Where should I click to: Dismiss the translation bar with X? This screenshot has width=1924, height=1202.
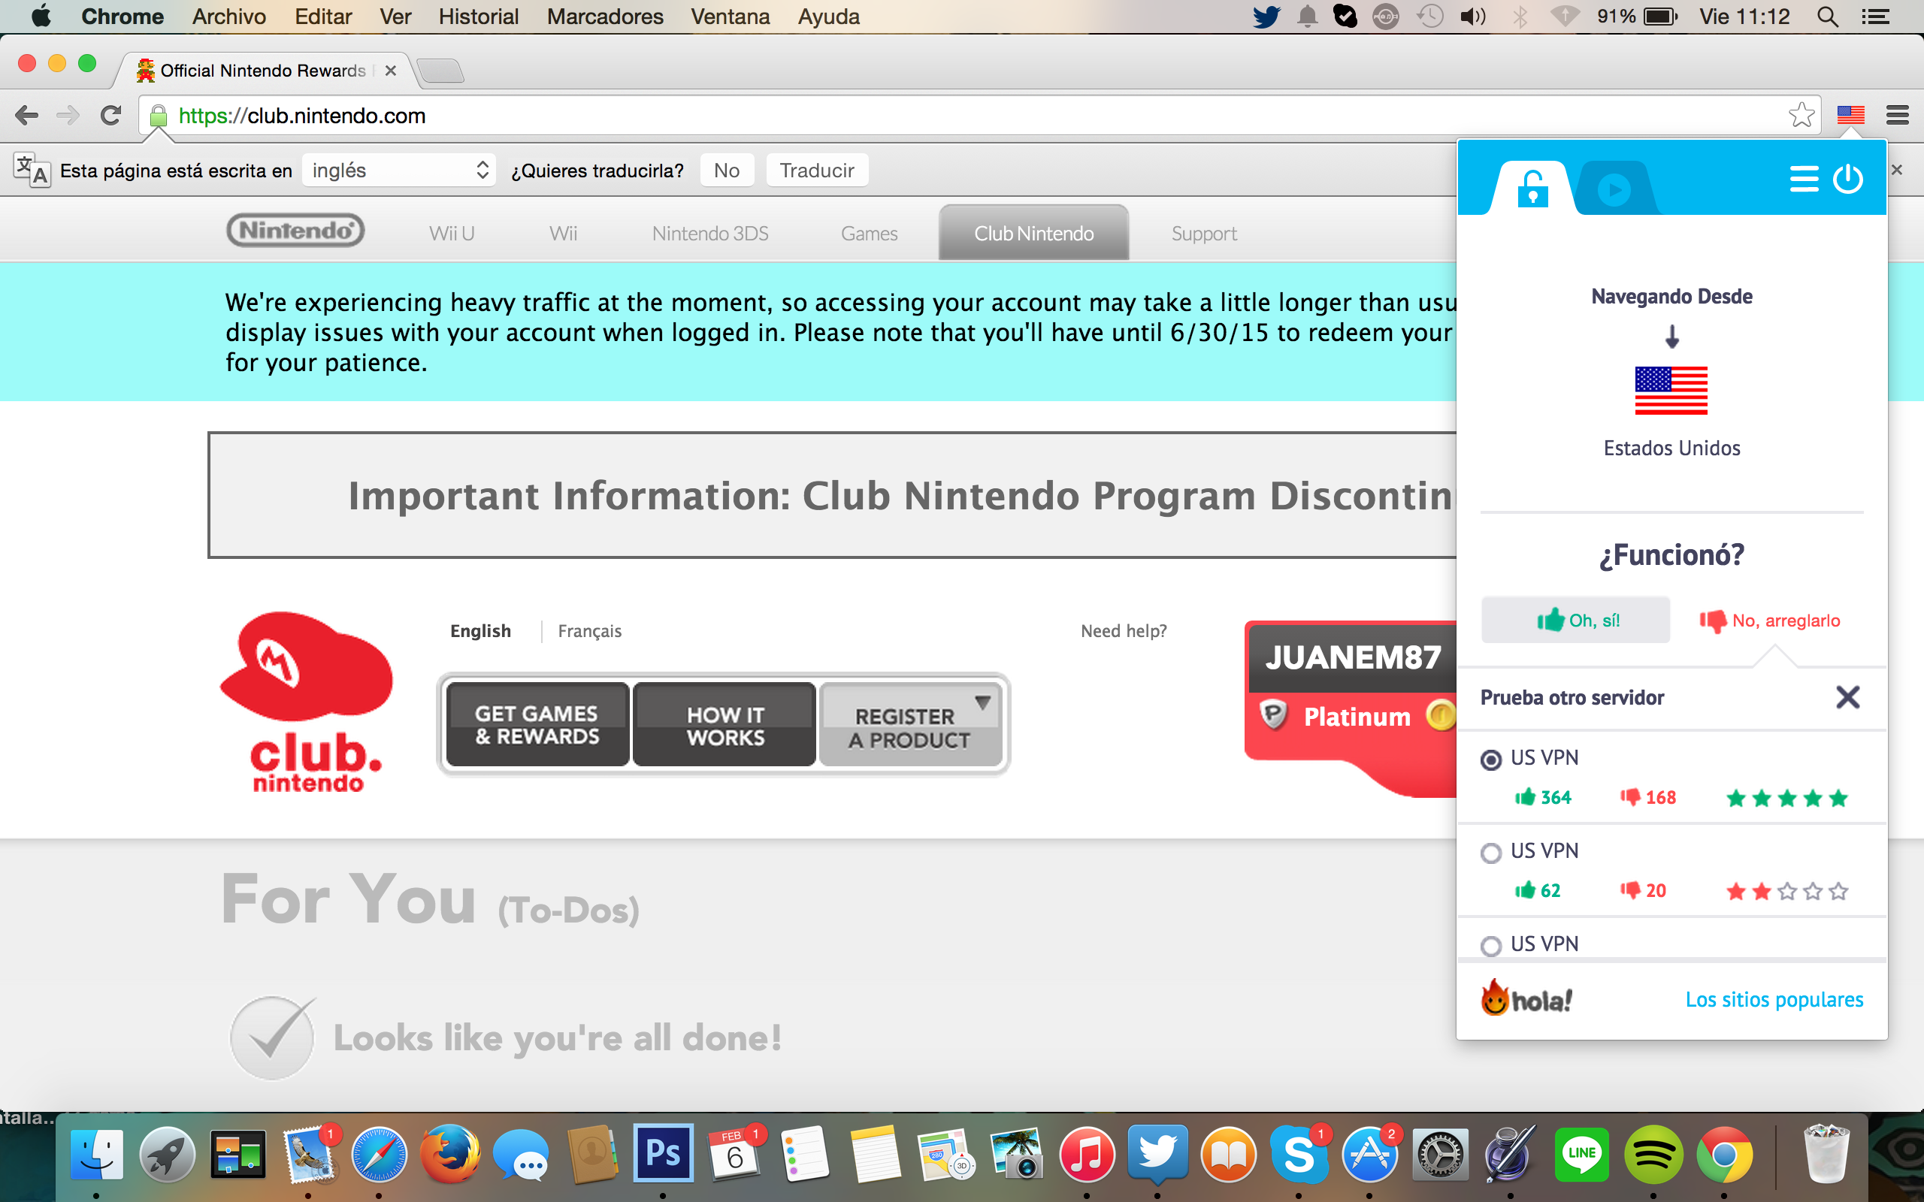(x=1897, y=169)
